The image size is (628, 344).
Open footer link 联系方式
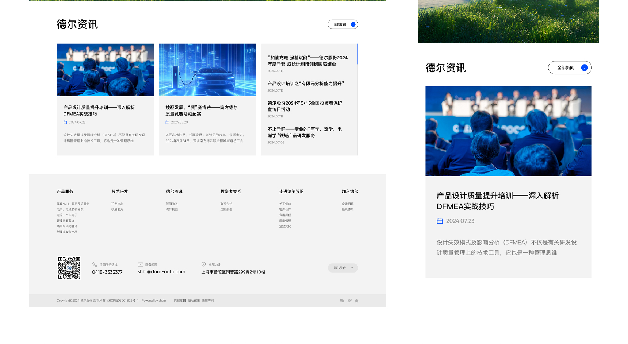pyautogui.click(x=226, y=204)
